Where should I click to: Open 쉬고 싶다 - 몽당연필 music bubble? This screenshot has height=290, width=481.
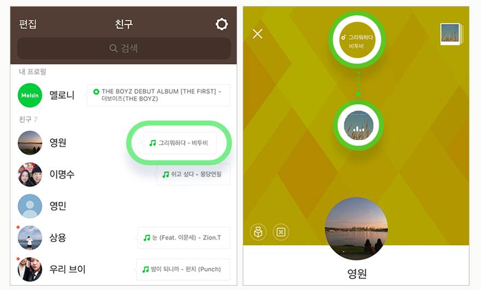click(x=193, y=175)
